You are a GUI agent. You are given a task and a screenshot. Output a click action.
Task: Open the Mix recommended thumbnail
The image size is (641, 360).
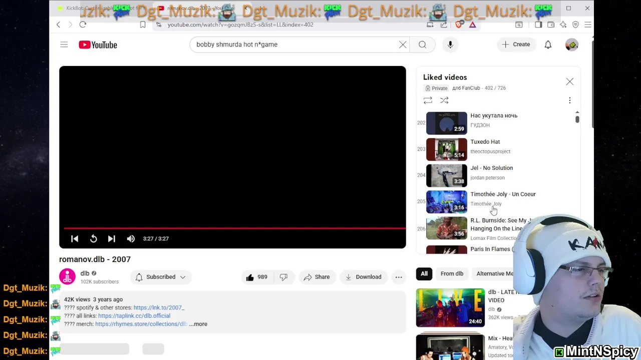pyautogui.click(x=450, y=347)
